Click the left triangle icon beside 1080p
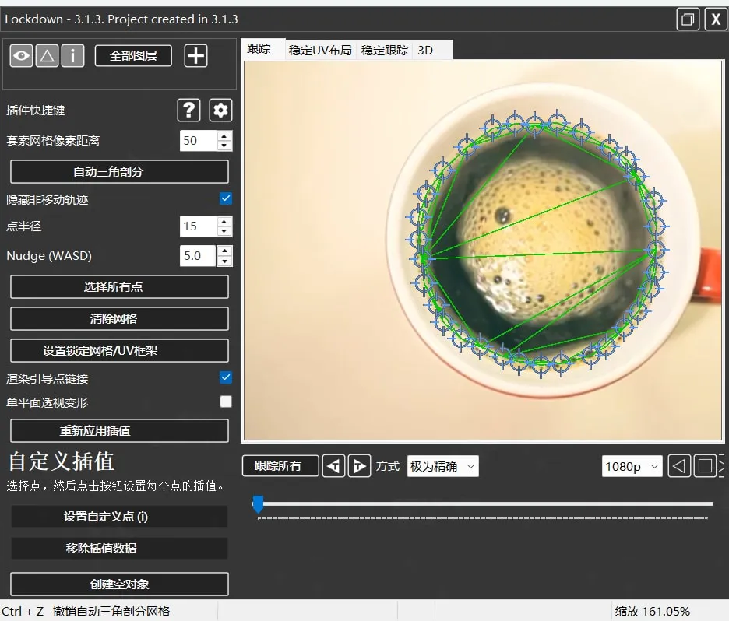This screenshot has height=621, width=729. [x=679, y=466]
